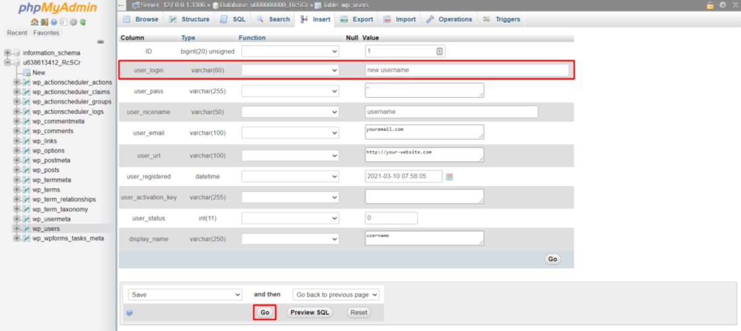
Task: Open 'Go back to previous page' dropdown
Action: click(x=336, y=295)
